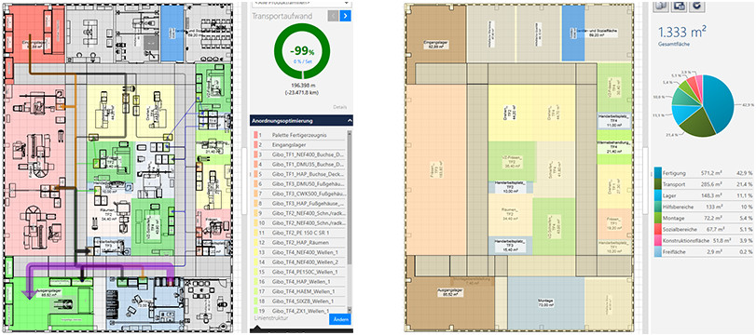Screen dimensions: 756x335
Task: Collapse the Anordnungsoptimierung section
Action: [350, 120]
